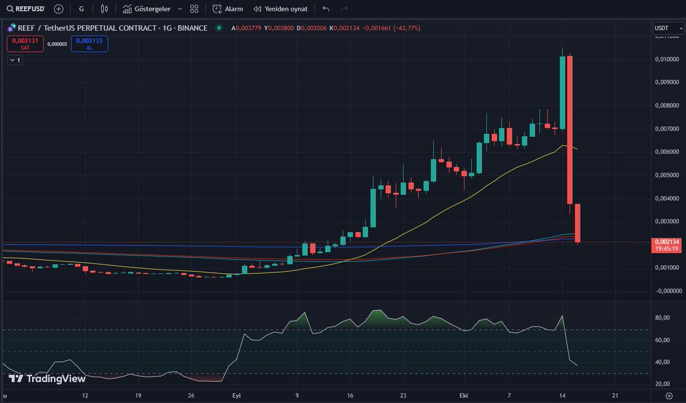Click the Eki label on the time axis
This screenshot has width=686, height=403.
click(x=462, y=395)
